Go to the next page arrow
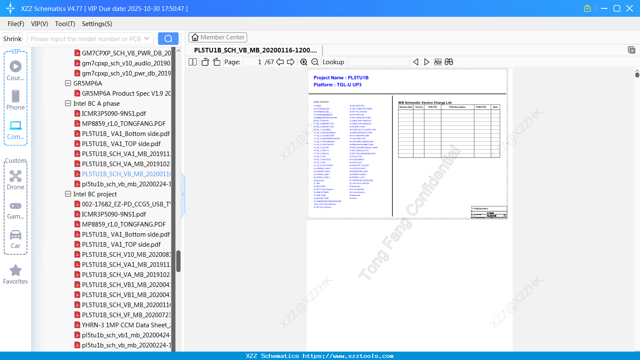The height and width of the screenshot is (360, 640). click(x=291, y=62)
